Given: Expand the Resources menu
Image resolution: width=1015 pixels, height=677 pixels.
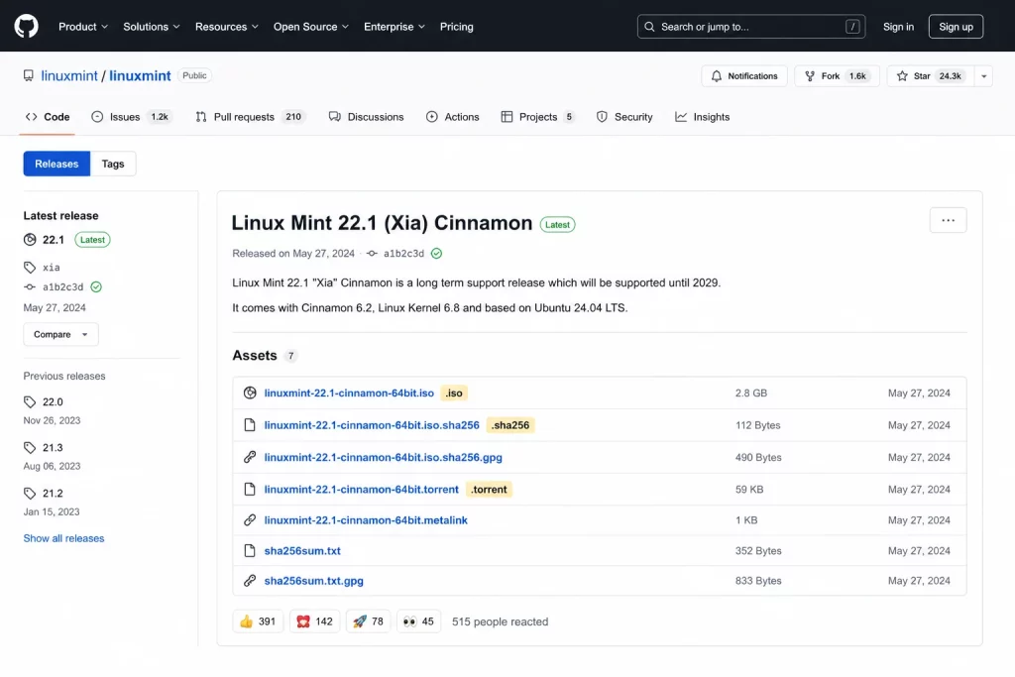Looking at the screenshot, I should pyautogui.click(x=227, y=27).
